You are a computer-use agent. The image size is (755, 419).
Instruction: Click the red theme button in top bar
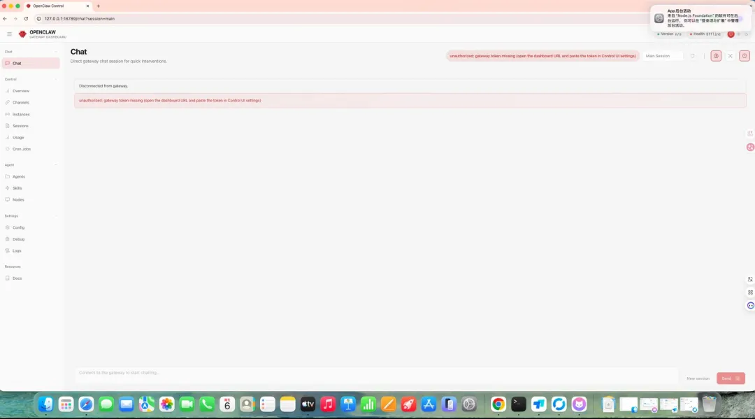tap(731, 34)
